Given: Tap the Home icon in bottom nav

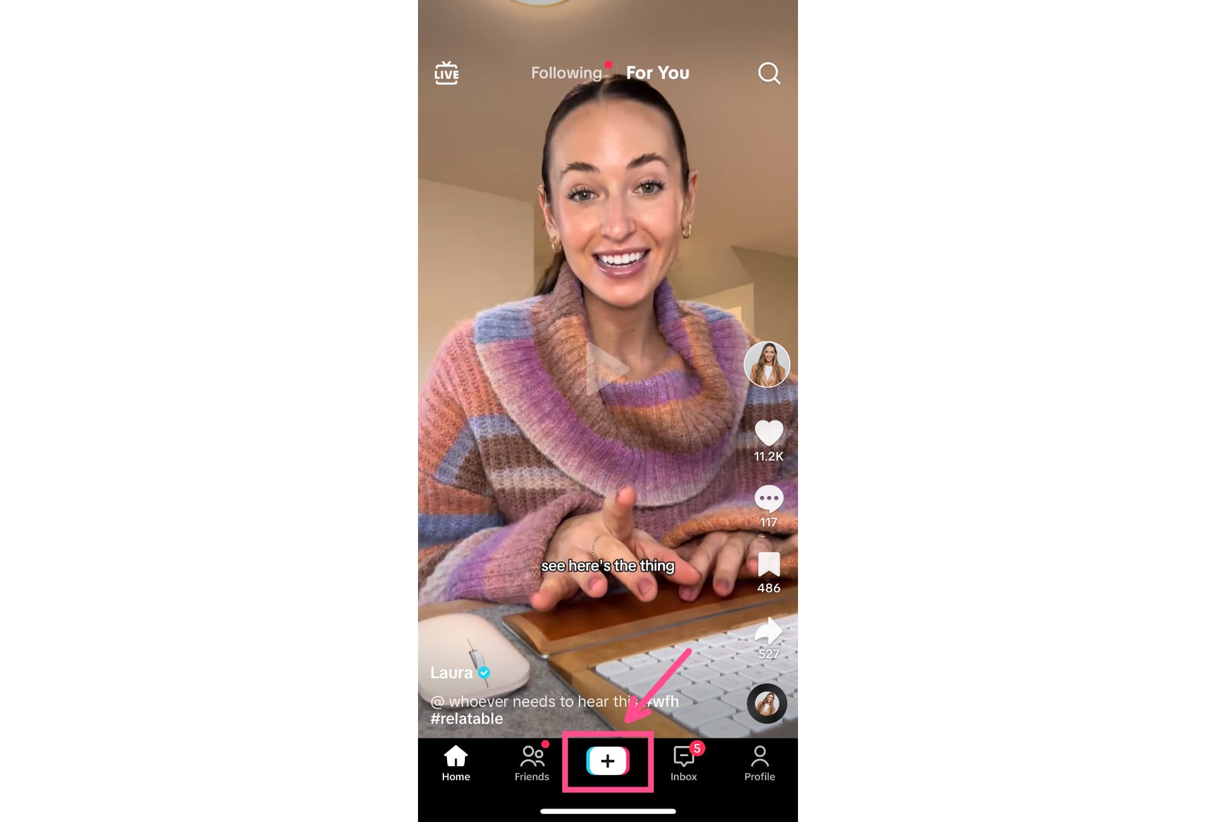Looking at the screenshot, I should tap(455, 762).
